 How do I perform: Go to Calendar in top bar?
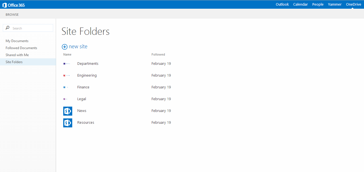300,4
